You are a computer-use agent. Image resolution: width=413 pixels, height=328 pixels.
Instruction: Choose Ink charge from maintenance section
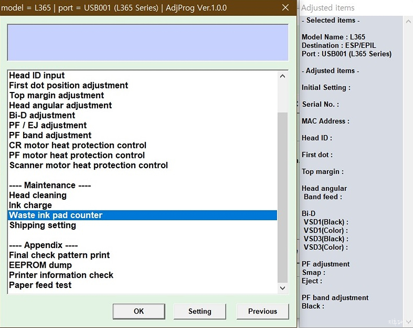click(30, 205)
